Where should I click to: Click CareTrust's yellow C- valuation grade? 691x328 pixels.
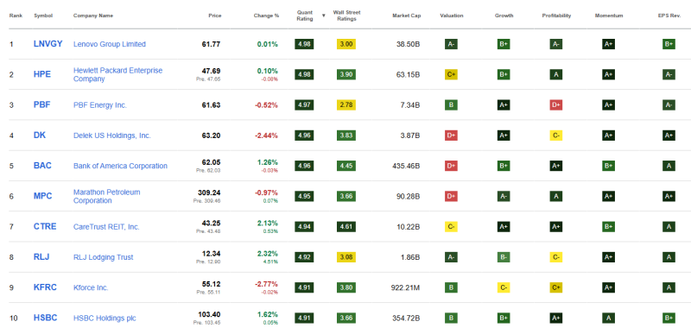(x=451, y=226)
